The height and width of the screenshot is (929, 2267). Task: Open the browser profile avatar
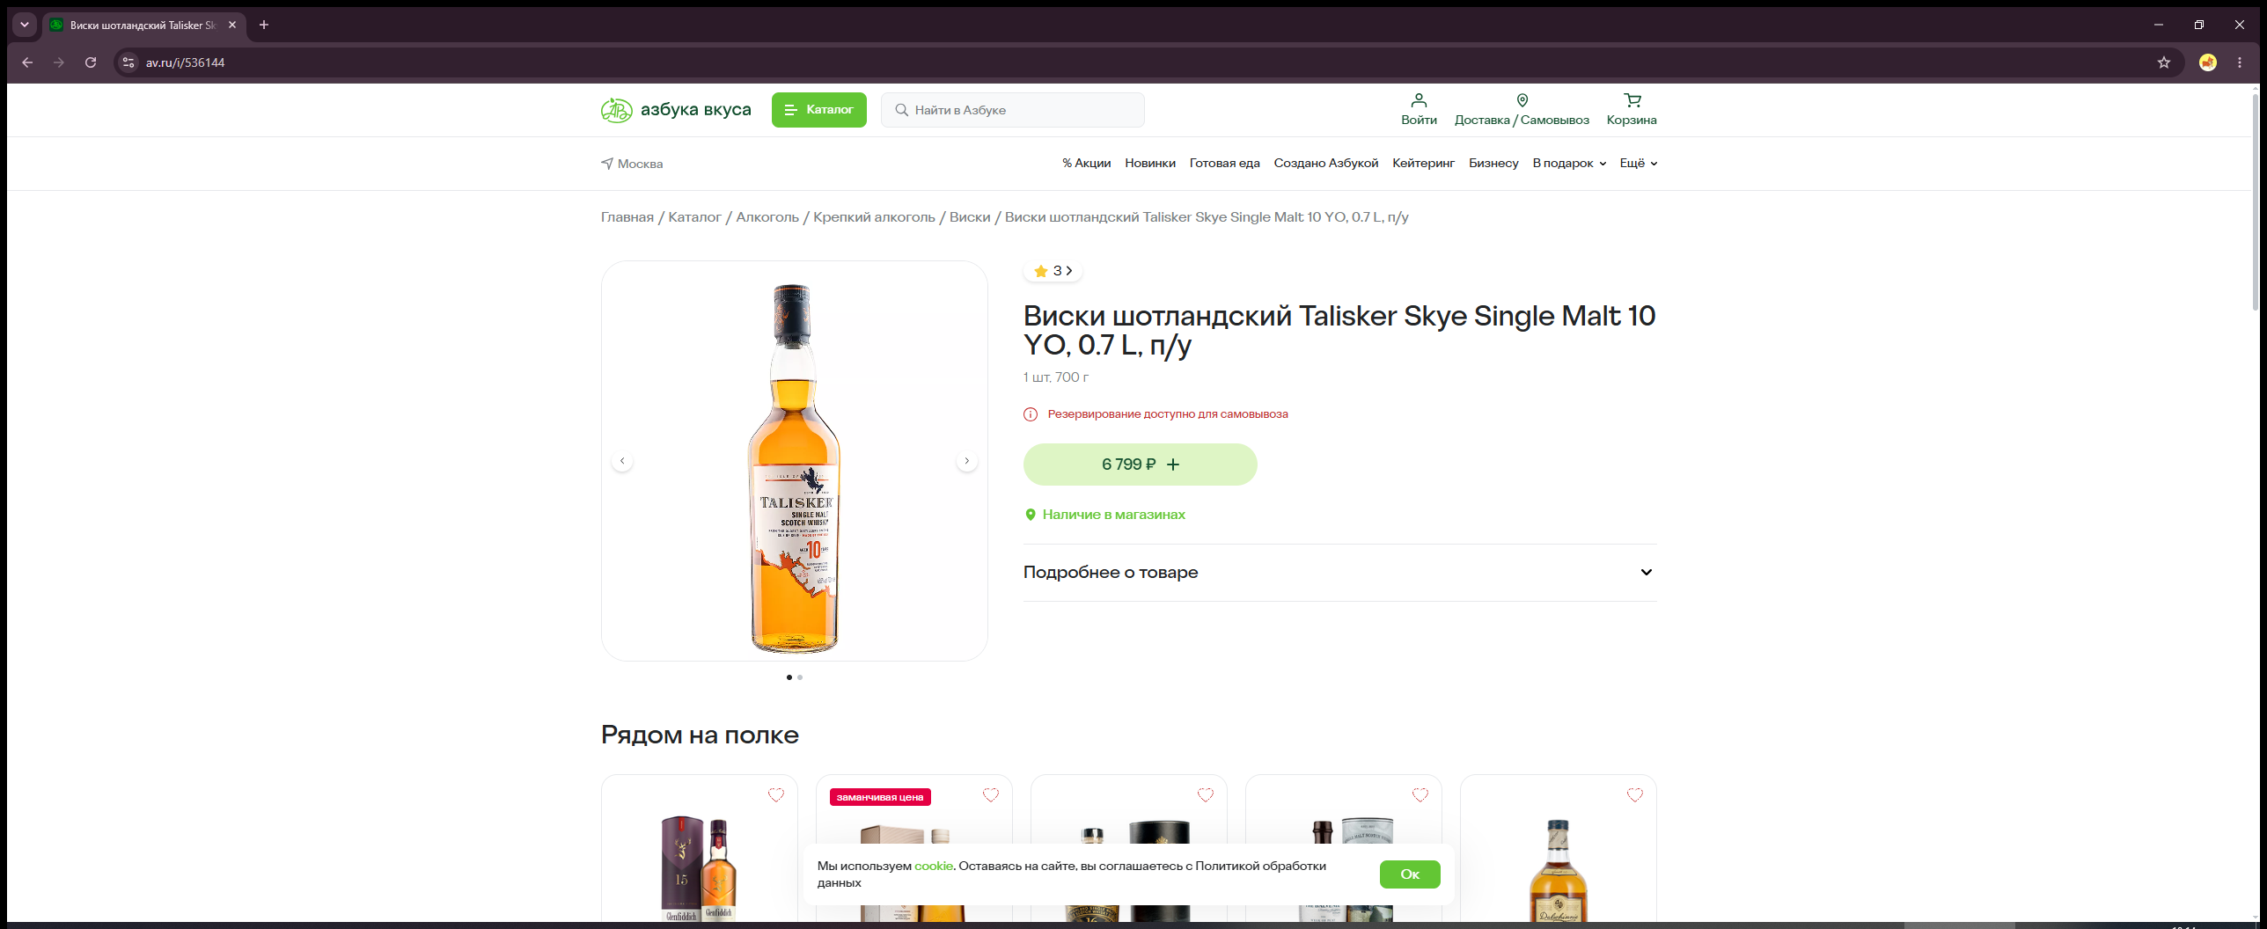pyautogui.click(x=2208, y=62)
